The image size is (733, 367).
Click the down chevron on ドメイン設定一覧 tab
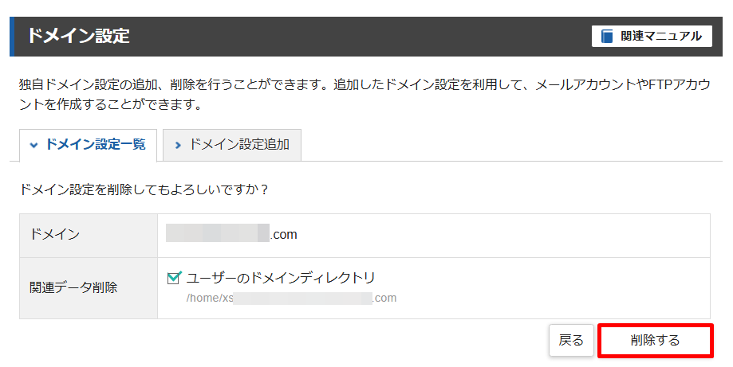pyautogui.click(x=33, y=145)
